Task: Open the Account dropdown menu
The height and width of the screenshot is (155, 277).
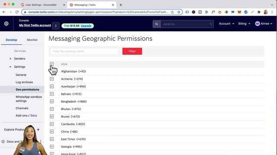Action: [226, 24]
